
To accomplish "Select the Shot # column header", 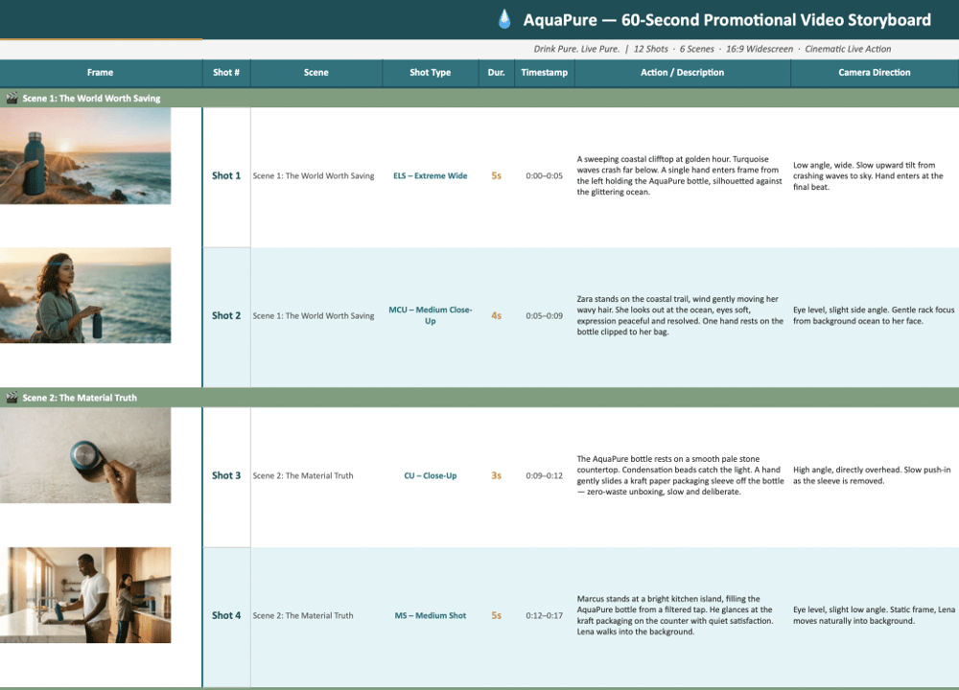I will [226, 73].
